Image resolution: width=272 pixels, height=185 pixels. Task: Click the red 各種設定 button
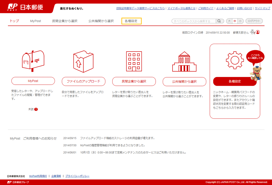click(x=235, y=81)
